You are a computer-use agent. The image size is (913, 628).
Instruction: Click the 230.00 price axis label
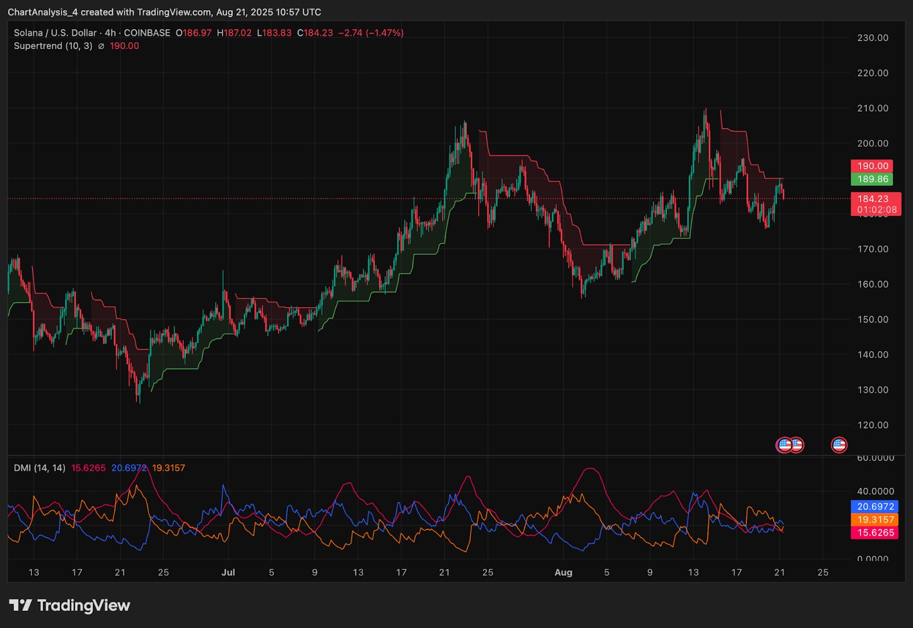pos(872,38)
